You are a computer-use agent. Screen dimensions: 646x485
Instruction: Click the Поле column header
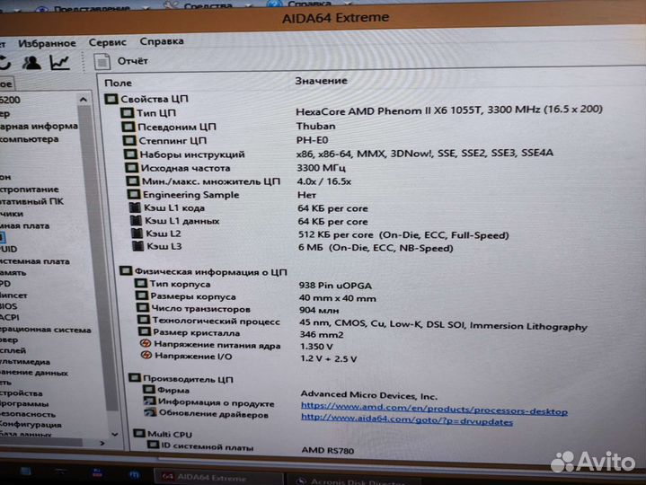pyautogui.click(x=118, y=83)
